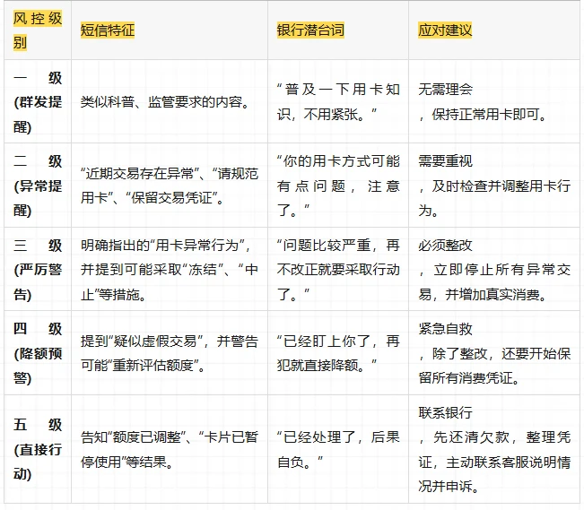Screen dimensions: 584x510
Task: Click the row label '三级(严厉警告)'
Action: point(38,269)
